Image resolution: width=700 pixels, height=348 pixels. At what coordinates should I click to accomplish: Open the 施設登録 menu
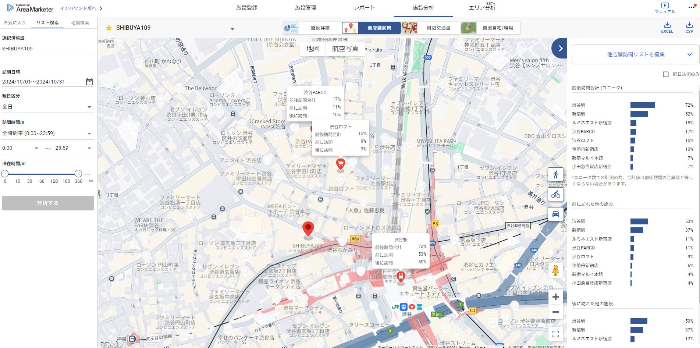click(x=247, y=8)
